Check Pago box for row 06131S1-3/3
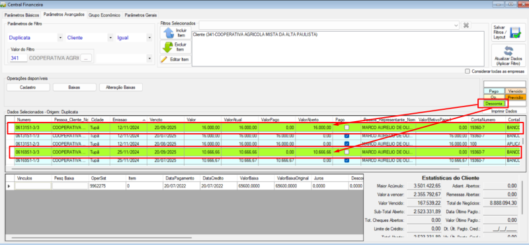Screen dimensions: 529x245 346,127
